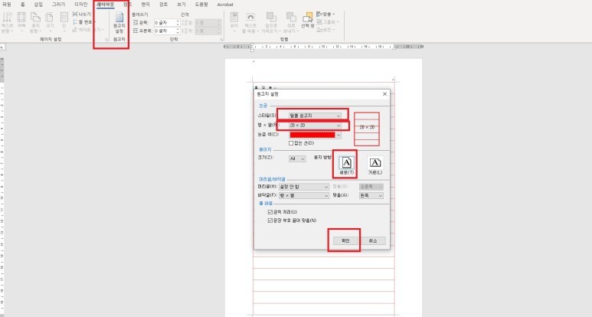Uncheck the 금칙 처리(U) checkbox
This screenshot has height=317, width=592.
[270, 212]
